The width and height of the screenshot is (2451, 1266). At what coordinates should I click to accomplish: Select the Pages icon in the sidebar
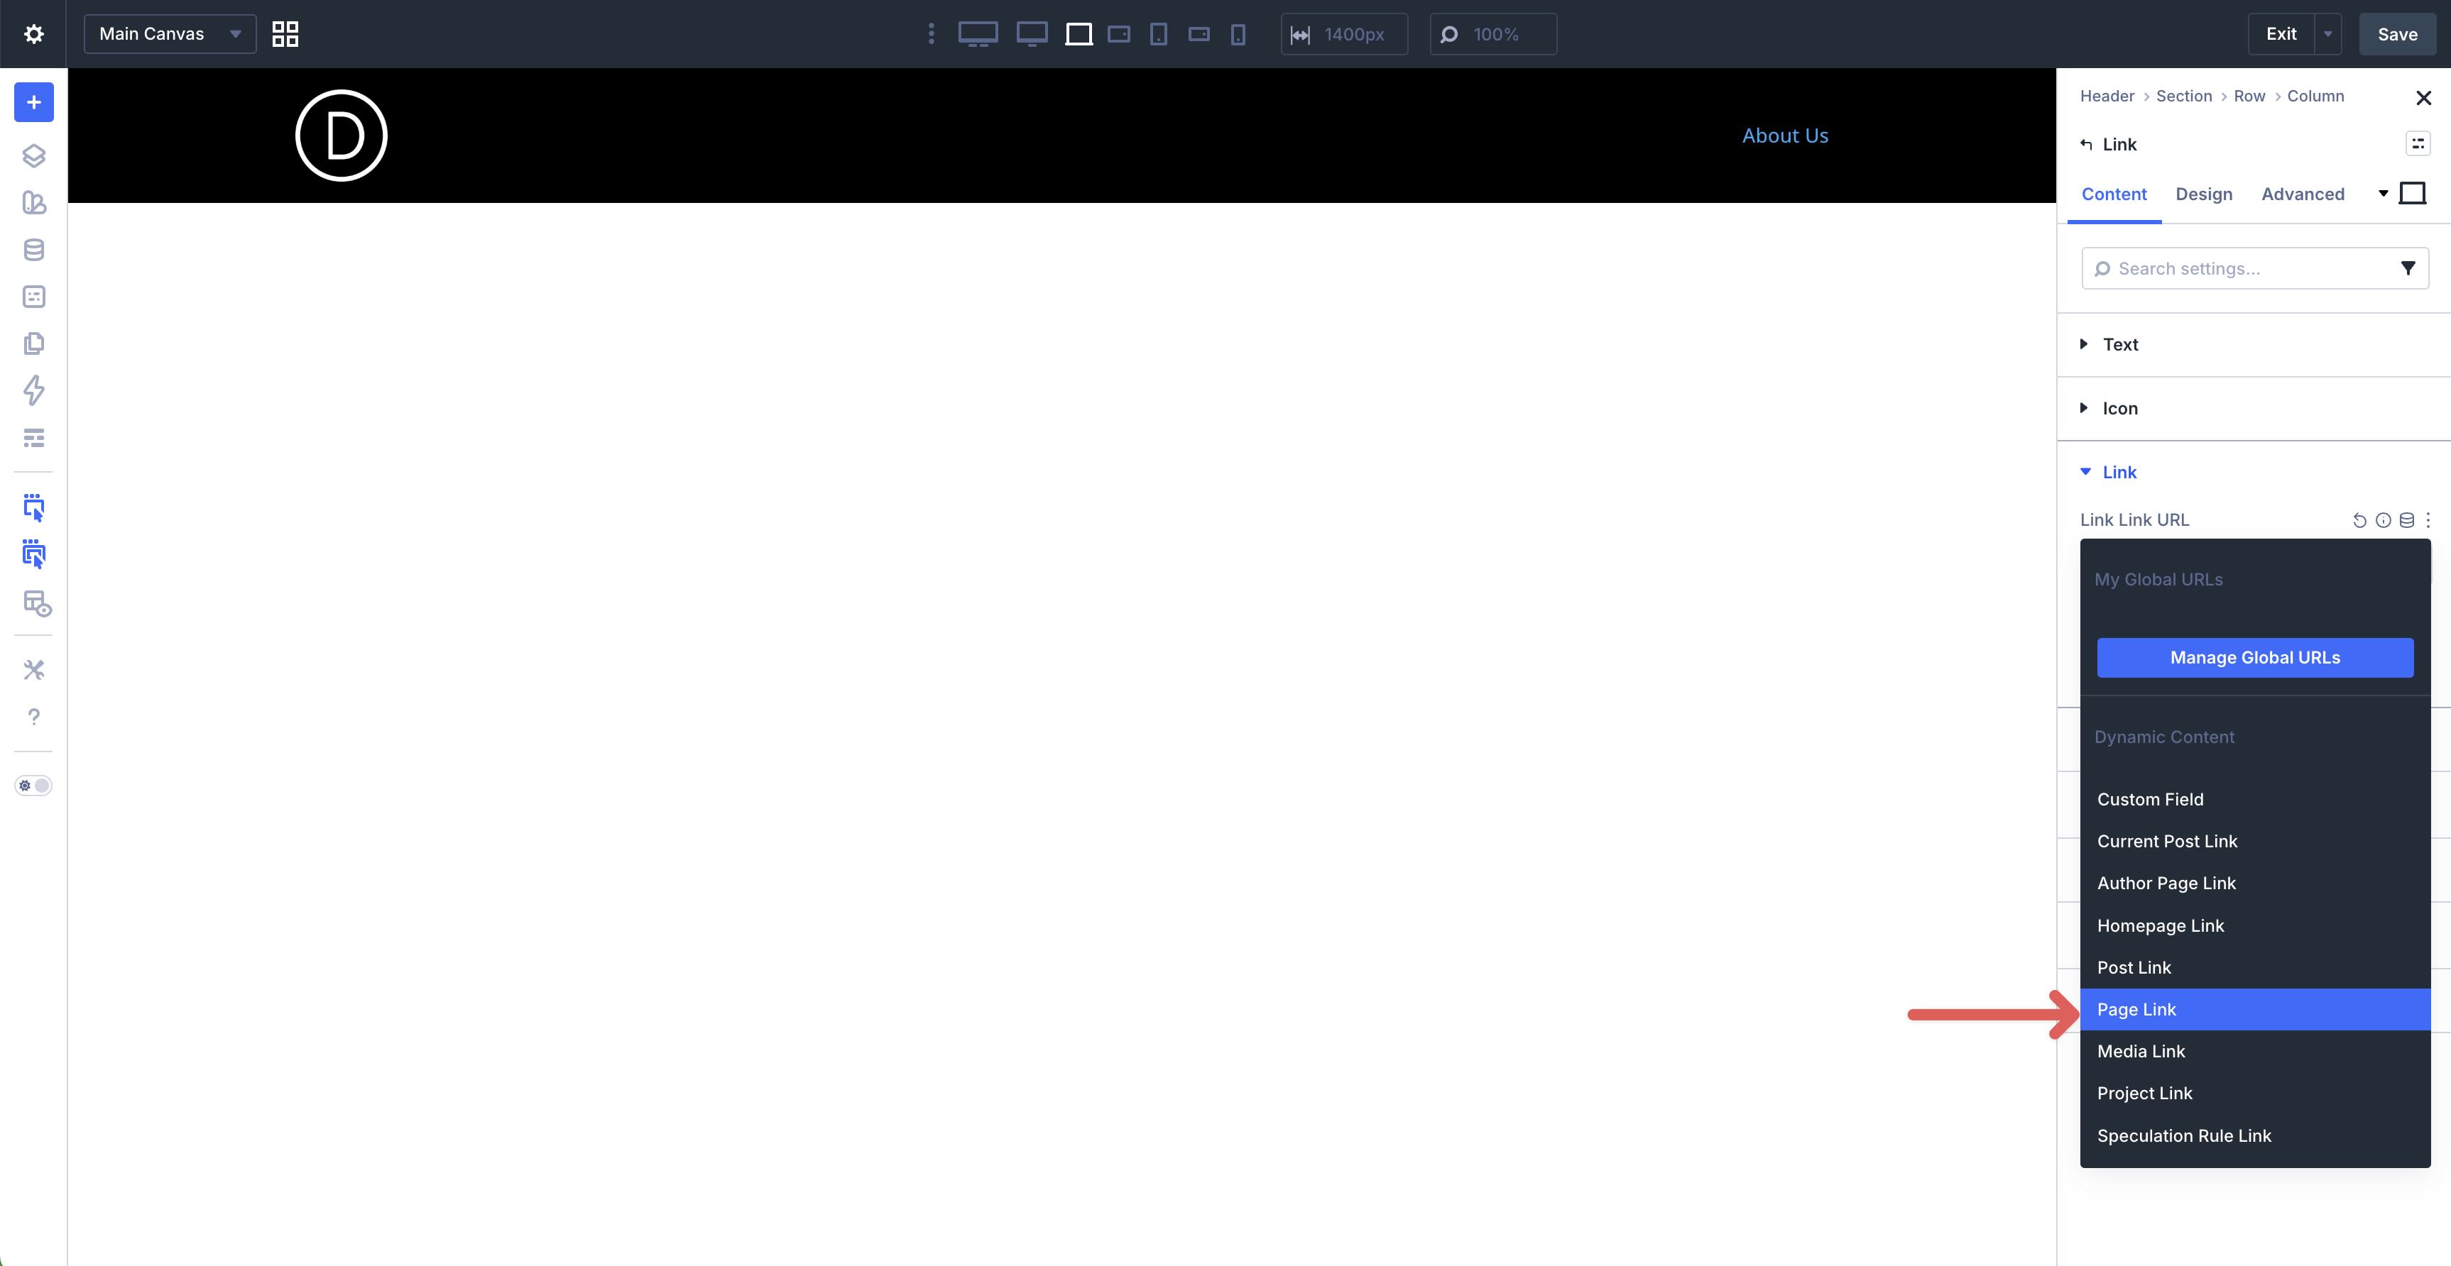pos(33,343)
